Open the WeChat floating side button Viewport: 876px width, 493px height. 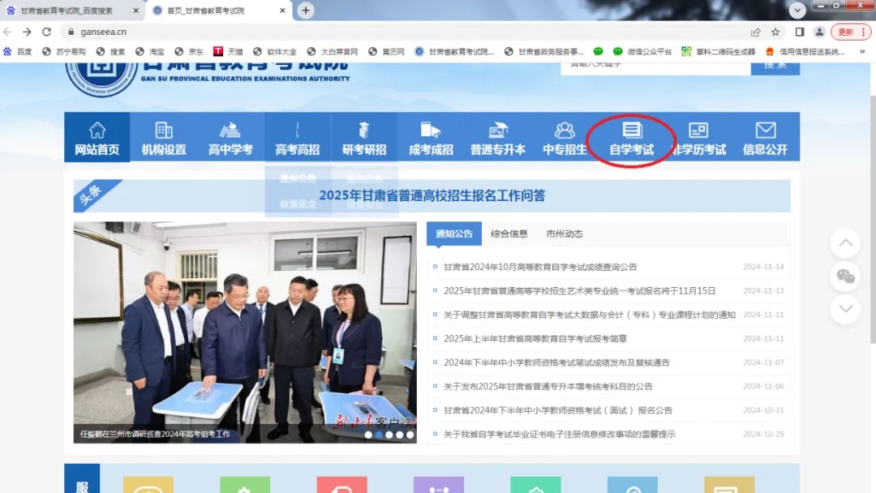pos(845,276)
